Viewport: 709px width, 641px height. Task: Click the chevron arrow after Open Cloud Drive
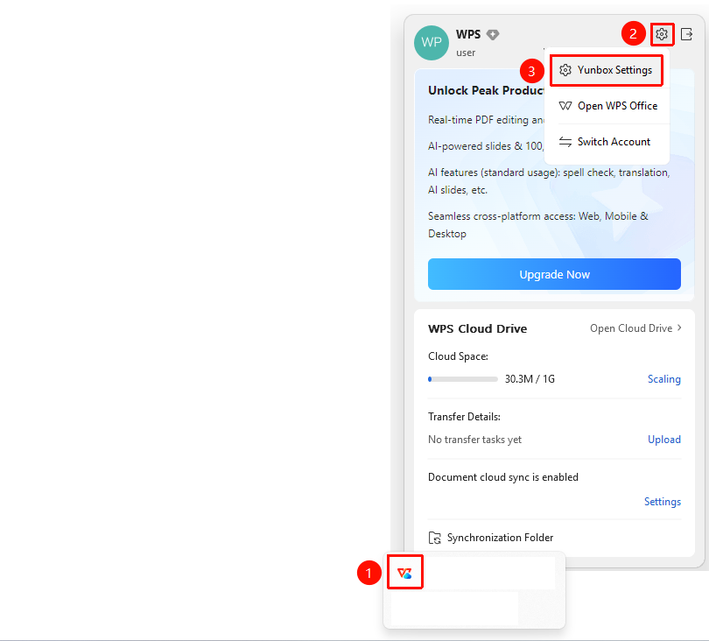click(679, 328)
